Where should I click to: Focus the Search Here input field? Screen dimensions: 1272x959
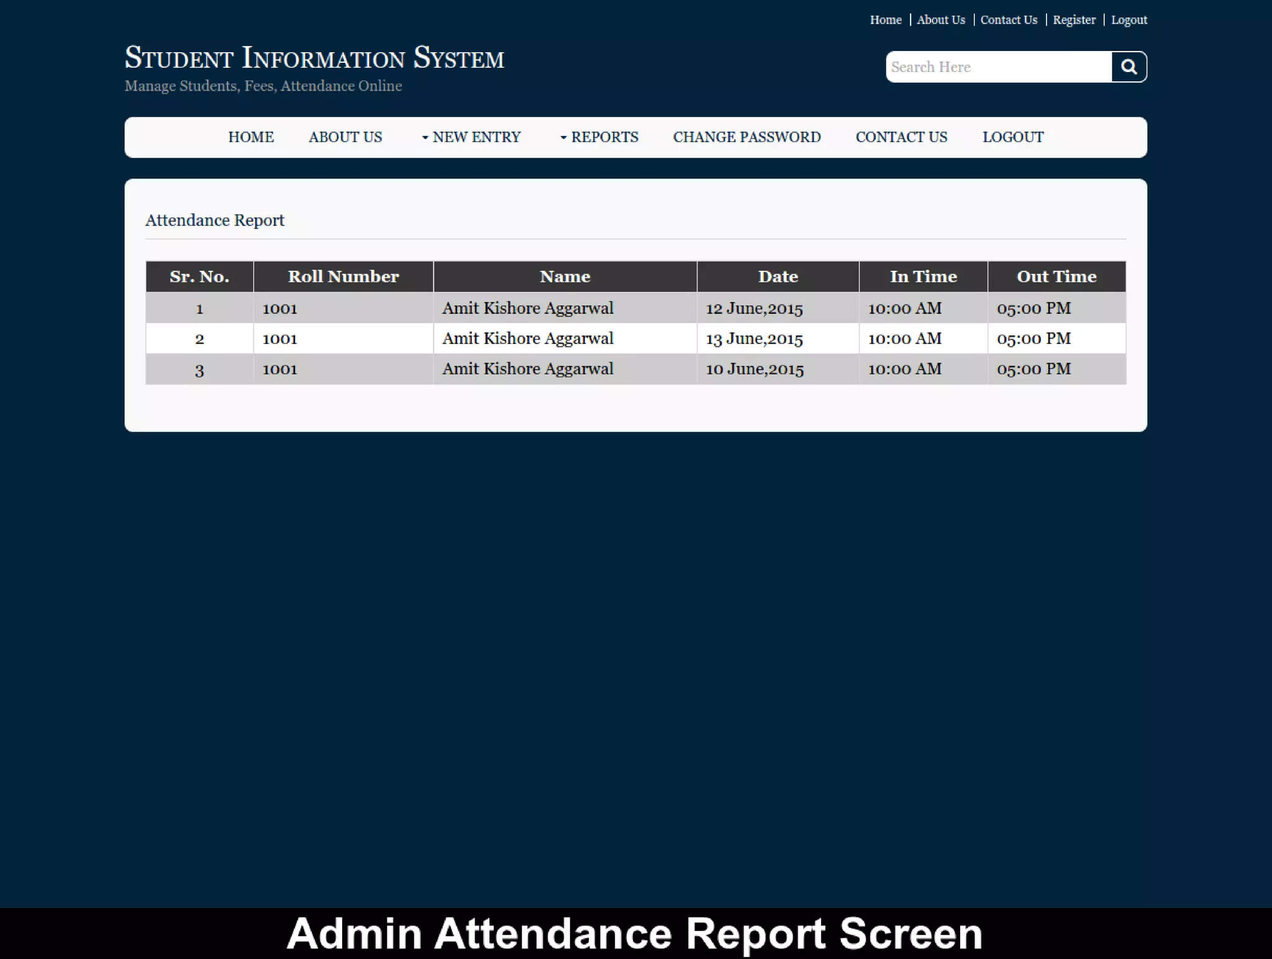pos(999,67)
